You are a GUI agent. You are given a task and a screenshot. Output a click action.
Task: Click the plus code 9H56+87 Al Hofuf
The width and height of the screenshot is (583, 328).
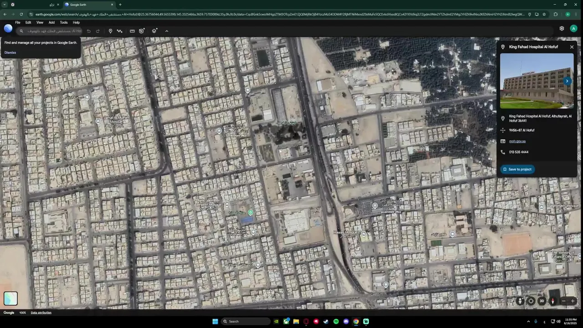click(522, 130)
